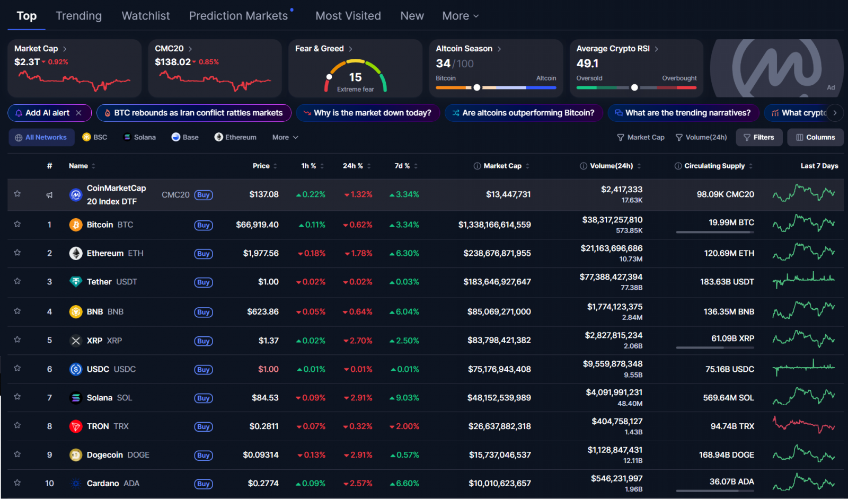The image size is (848, 500).
Task: Click the Altcoin Season slider indicator
Action: [477, 88]
